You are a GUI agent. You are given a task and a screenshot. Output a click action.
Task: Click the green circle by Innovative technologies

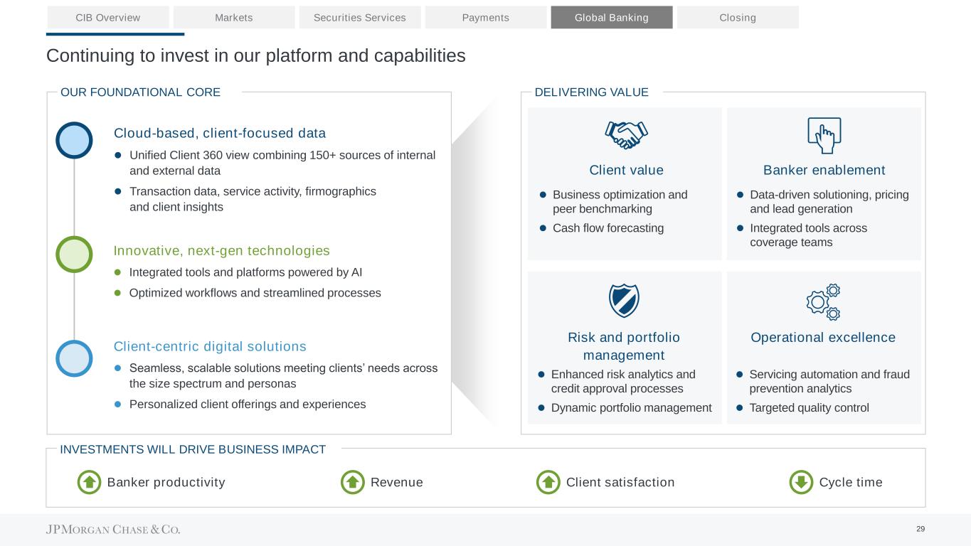coord(74,255)
